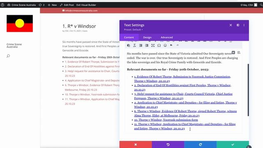Image resolution: width=263 pixels, height=148 pixels.
Task: Open page link 10. Thorpe v Windsor, Yoorrook-submission
Action: pyautogui.click(x=92, y=95)
